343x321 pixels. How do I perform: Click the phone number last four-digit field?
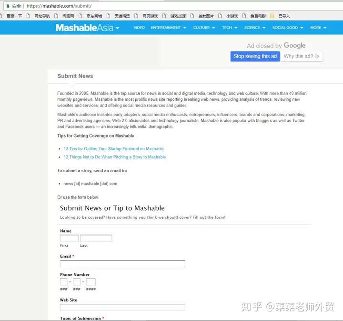tap(91, 282)
